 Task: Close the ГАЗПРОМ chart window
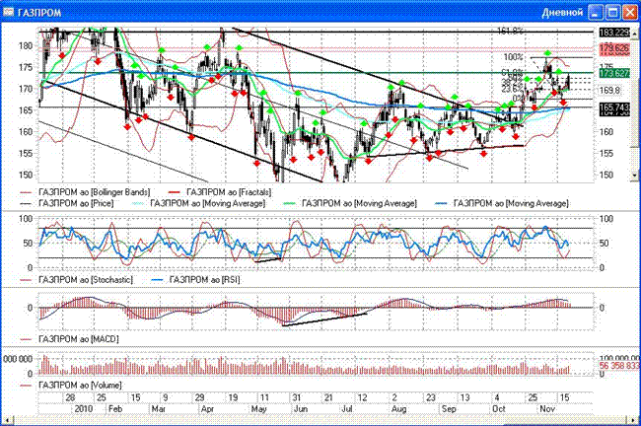(629, 13)
